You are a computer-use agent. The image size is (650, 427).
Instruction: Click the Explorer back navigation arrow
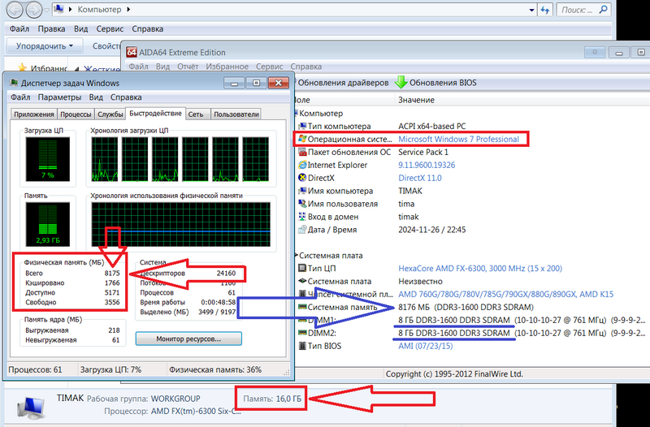pos(15,11)
